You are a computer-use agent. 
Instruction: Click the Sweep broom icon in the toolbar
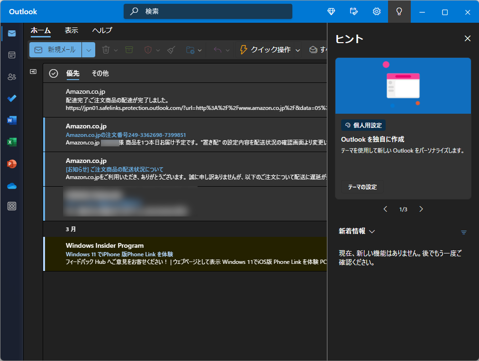(171, 50)
